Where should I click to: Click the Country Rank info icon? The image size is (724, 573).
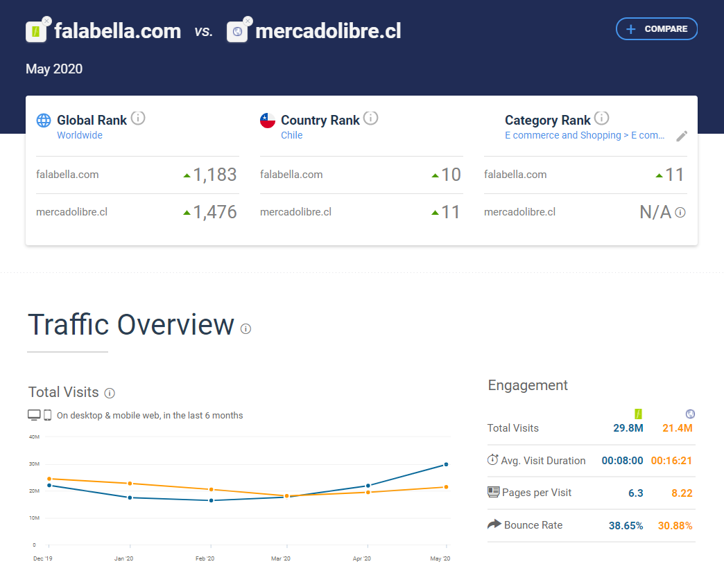click(371, 118)
